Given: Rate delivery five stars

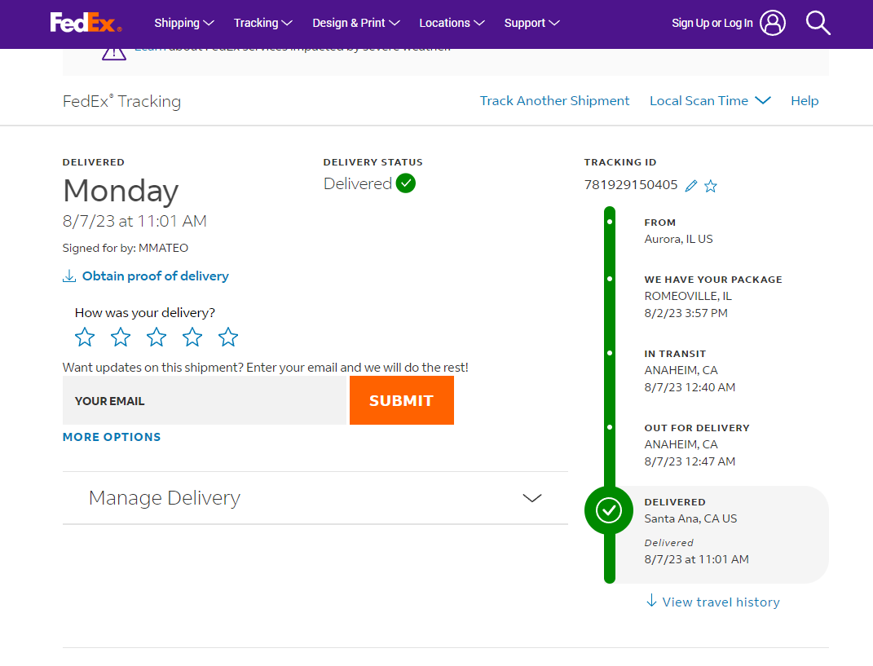Looking at the screenshot, I should (227, 337).
